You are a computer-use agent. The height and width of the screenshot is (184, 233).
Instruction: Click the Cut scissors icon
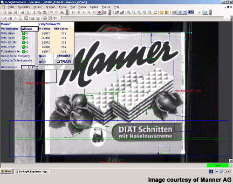click(34, 13)
